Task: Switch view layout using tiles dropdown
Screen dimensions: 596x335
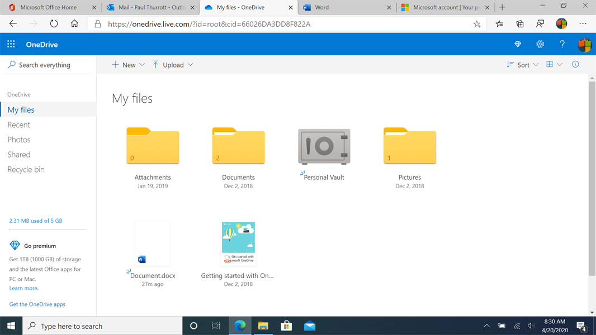Action: point(554,65)
